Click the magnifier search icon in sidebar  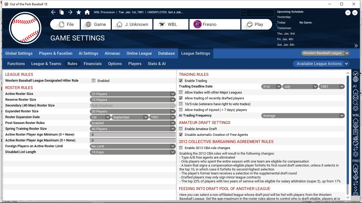[x=356, y=103]
